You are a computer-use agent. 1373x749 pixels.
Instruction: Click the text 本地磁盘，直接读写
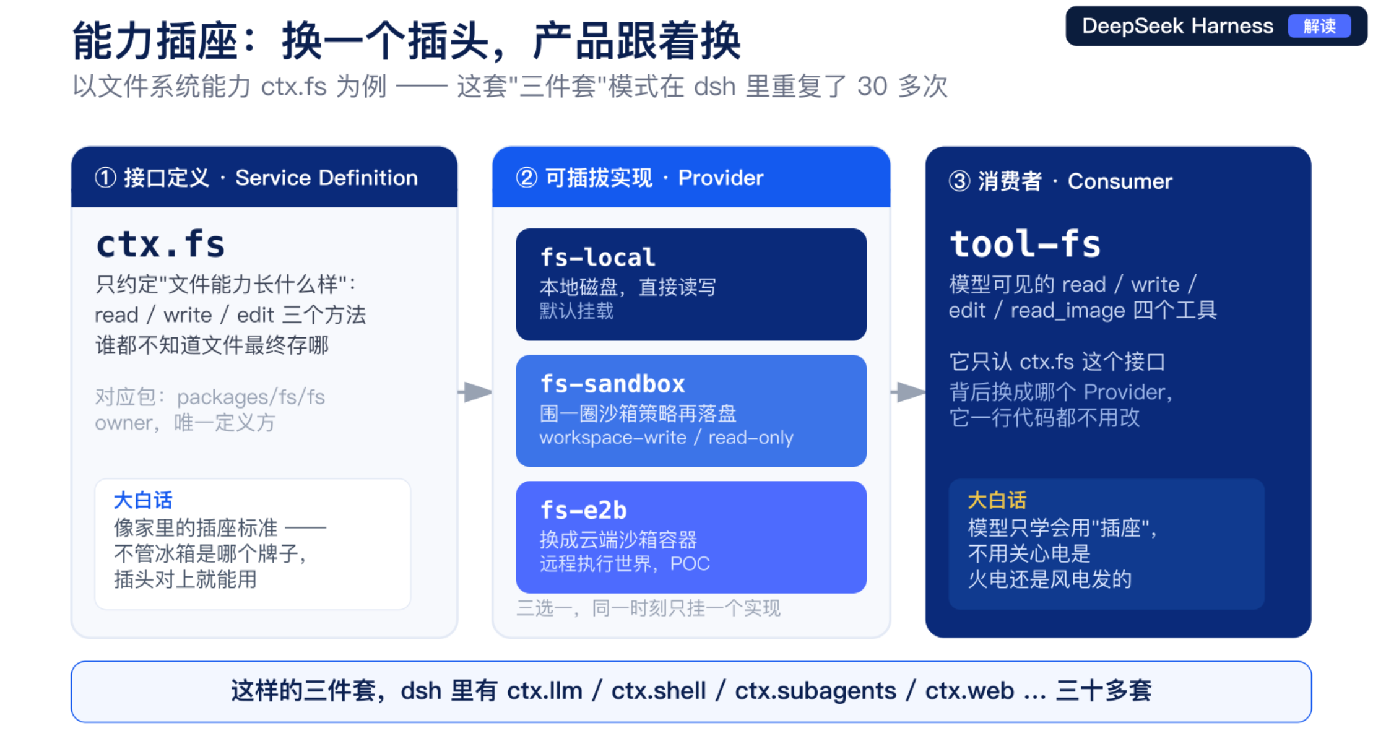628,287
